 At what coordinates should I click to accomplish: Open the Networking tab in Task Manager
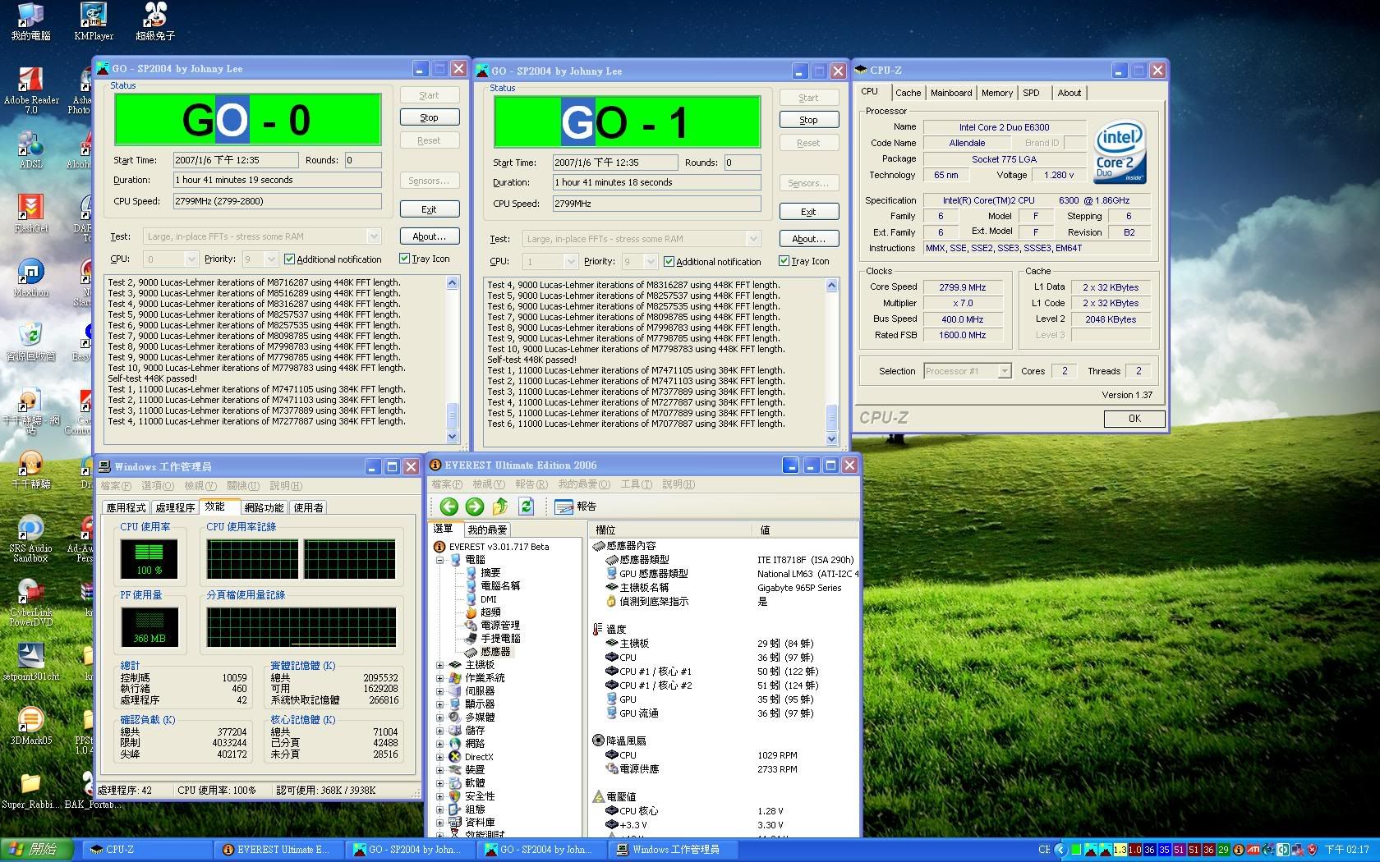(264, 507)
